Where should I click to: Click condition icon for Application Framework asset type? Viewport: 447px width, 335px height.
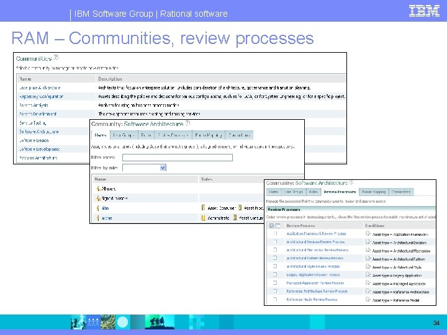coord(368,234)
